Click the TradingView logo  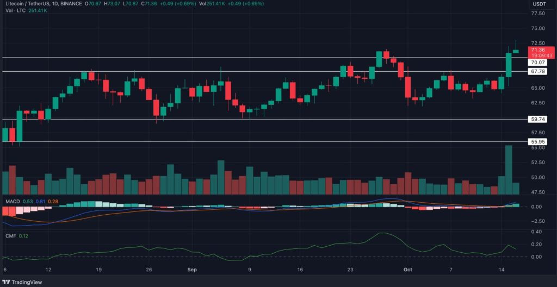coord(22,283)
